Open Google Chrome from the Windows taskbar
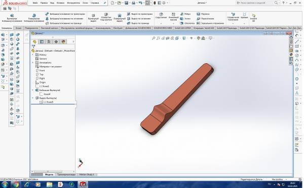304x188 pixels. coord(16,184)
